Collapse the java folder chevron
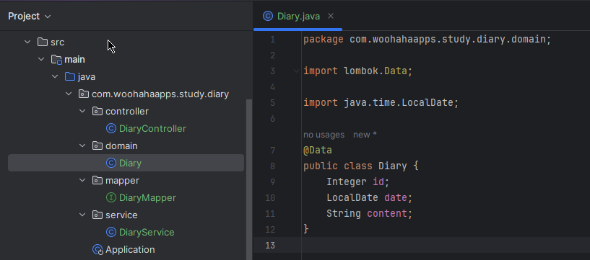This screenshot has height=260, width=590. point(55,76)
